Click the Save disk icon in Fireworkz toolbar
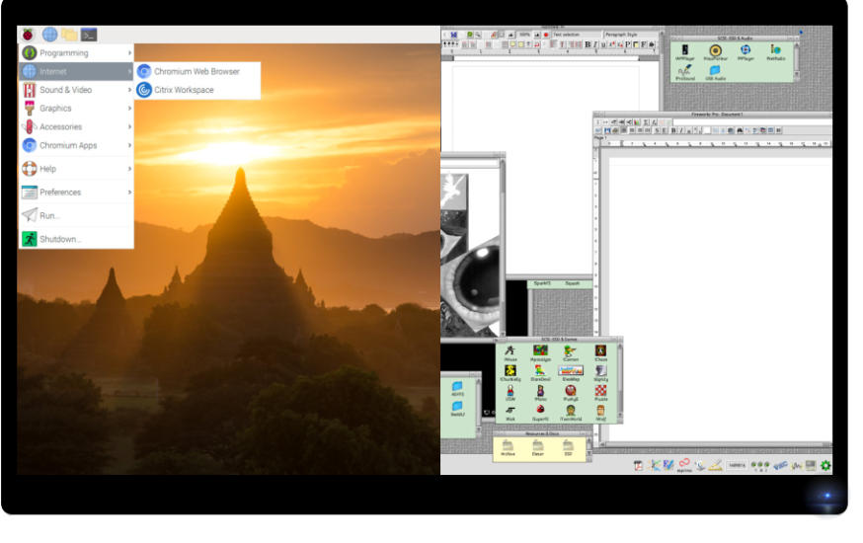863x543 pixels. click(x=607, y=131)
